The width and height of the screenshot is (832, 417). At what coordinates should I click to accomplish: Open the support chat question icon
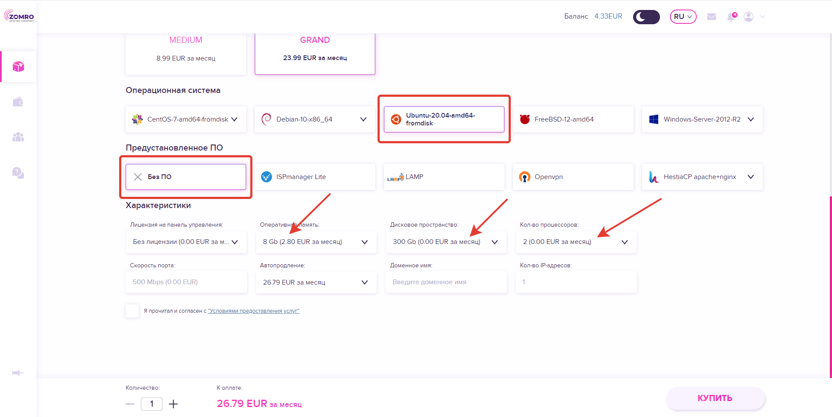pos(18,173)
